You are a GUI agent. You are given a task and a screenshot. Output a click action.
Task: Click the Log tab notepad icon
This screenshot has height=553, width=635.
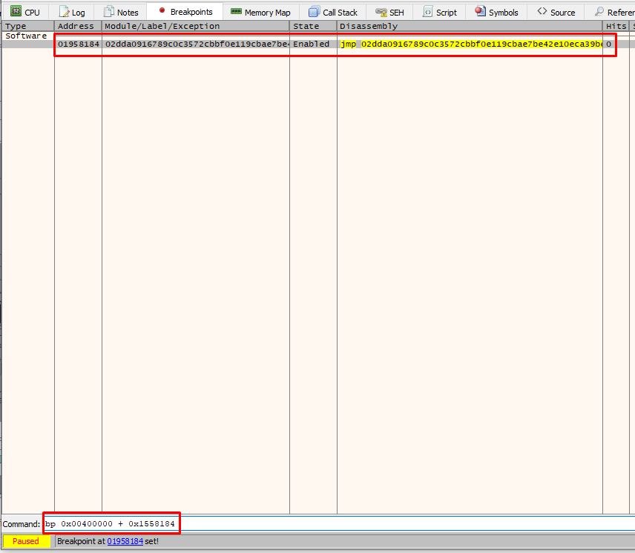(64, 12)
